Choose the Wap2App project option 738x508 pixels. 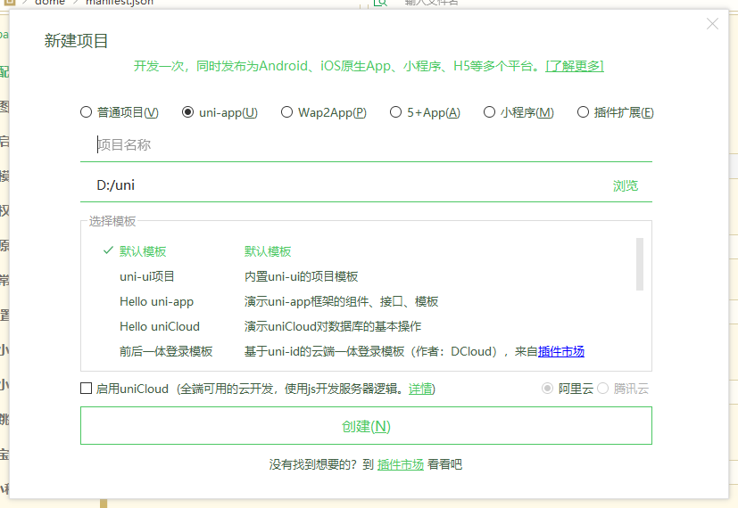click(x=287, y=112)
